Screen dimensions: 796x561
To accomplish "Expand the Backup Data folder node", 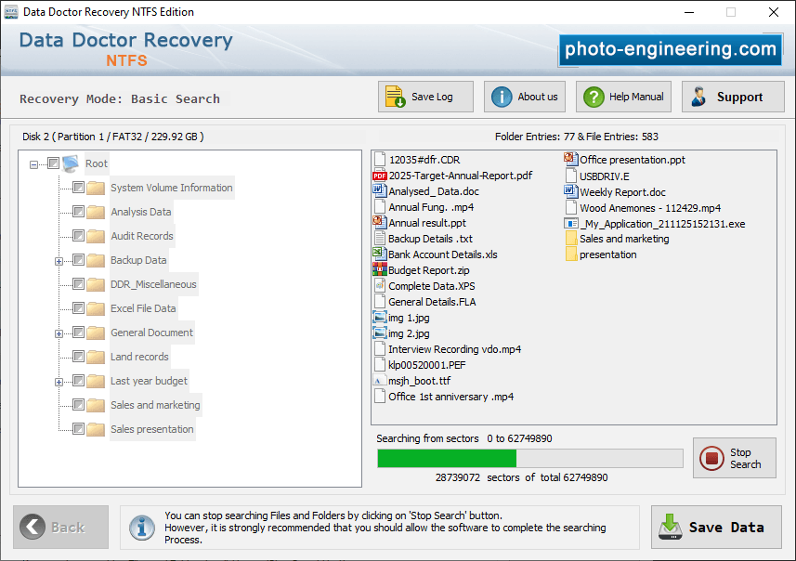I will (x=59, y=262).
